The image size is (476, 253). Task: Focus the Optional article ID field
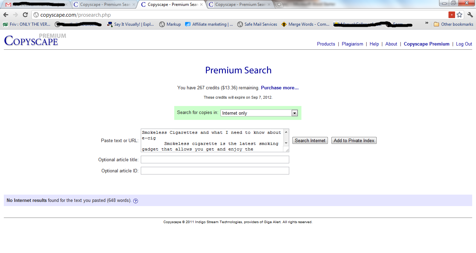215,171
